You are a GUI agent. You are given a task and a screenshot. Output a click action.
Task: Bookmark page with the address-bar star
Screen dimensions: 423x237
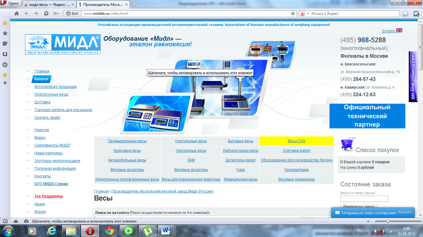tap(293, 14)
